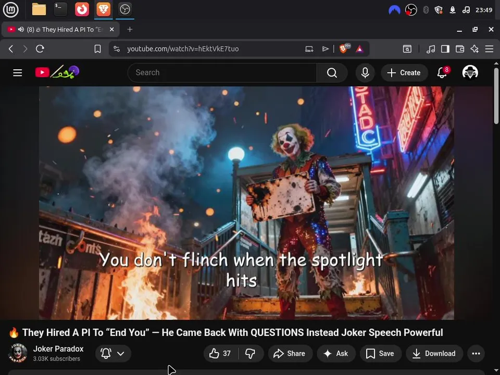Open the Linux Mint start menu
This screenshot has height=375, width=500.
tap(10, 9)
